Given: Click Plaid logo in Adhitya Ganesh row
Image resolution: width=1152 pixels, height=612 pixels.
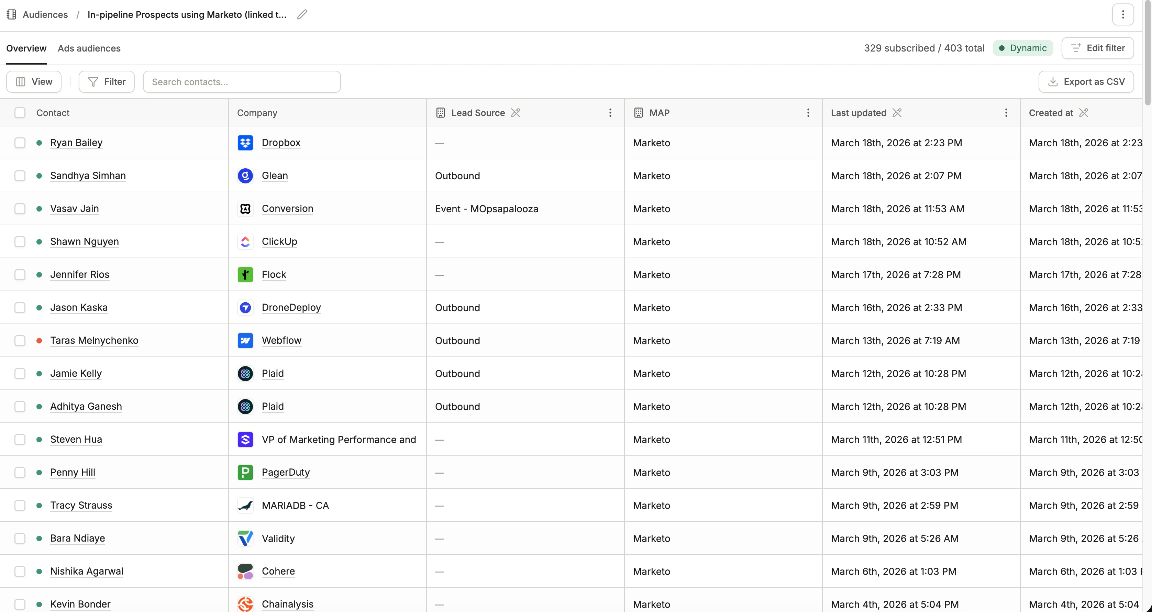Looking at the screenshot, I should click(x=245, y=406).
